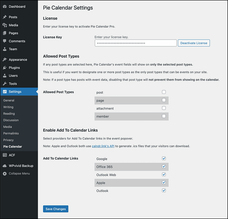The image size is (228, 219).
Task: Select the Comments bubble icon
Action: click(4, 41)
